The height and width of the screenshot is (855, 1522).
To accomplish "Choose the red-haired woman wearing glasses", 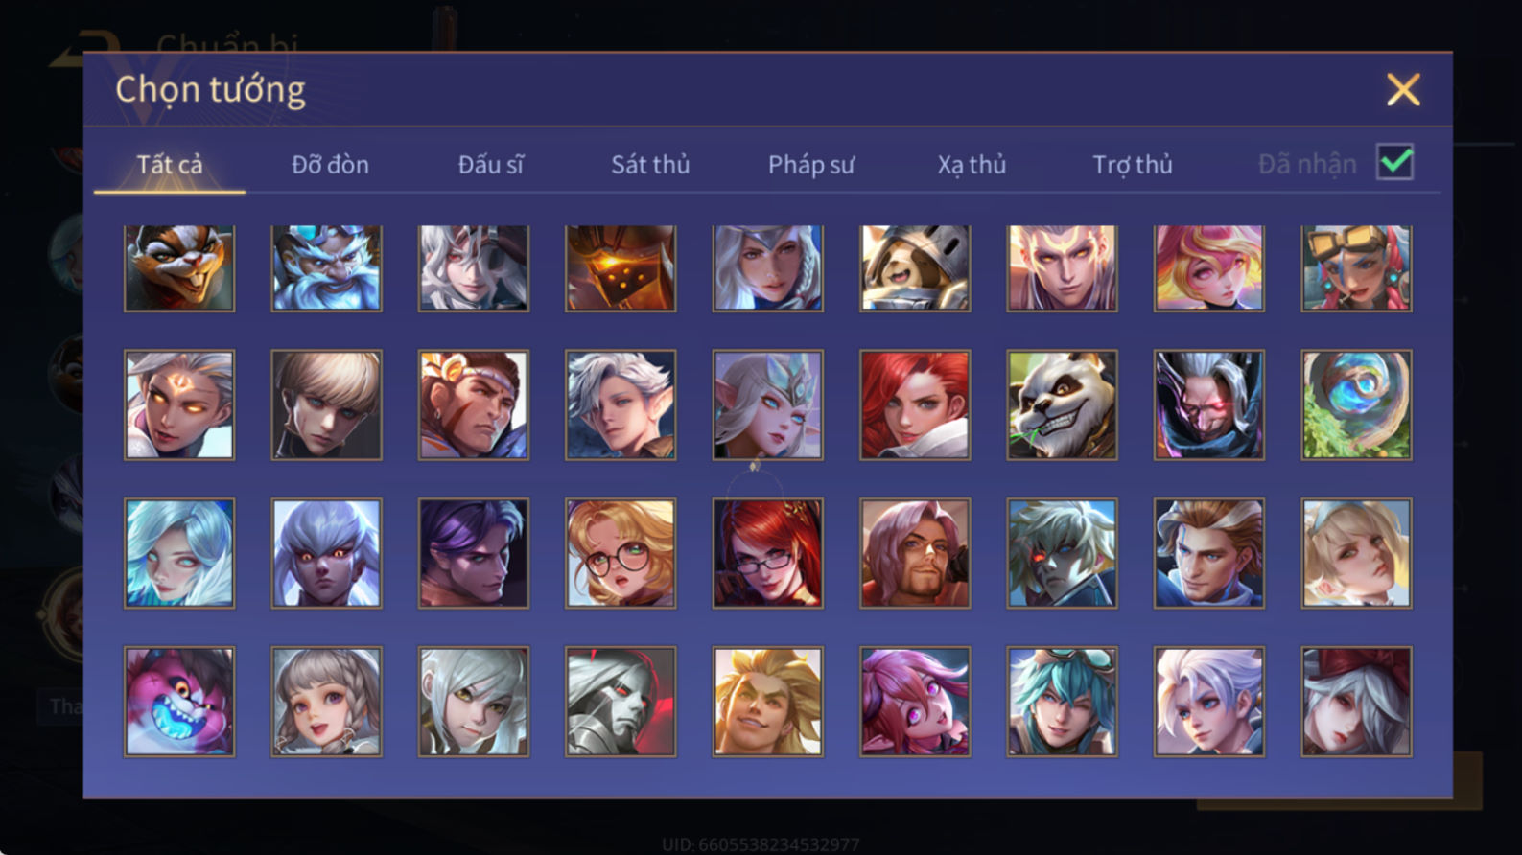I will click(x=767, y=553).
